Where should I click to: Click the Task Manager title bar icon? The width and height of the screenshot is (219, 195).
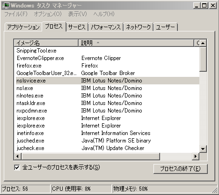6,6
